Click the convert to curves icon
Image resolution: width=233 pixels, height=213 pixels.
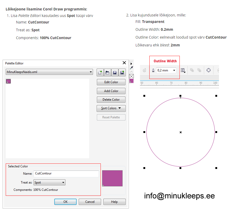click(208, 70)
